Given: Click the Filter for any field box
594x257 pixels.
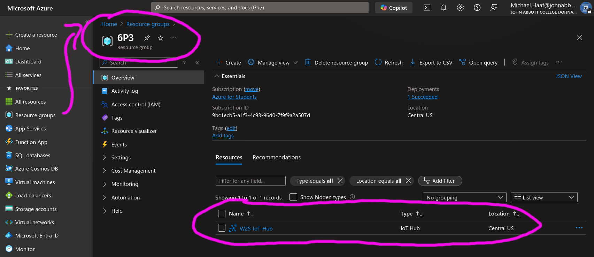Looking at the screenshot, I should pos(250,181).
